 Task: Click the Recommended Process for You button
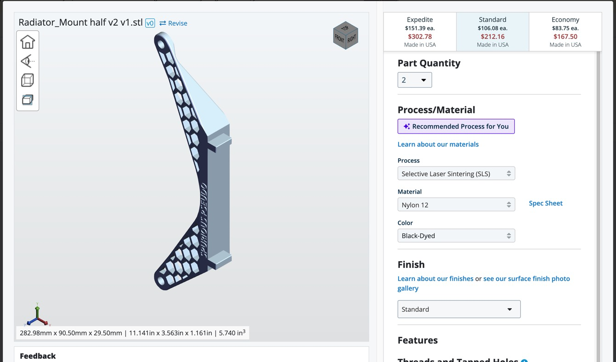tap(456, 126)
